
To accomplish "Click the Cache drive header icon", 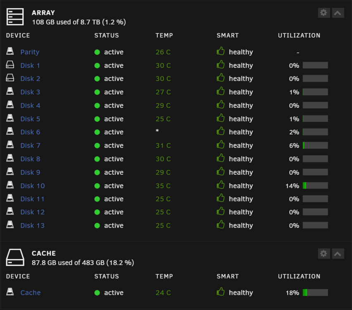I will tap(15, 258).
